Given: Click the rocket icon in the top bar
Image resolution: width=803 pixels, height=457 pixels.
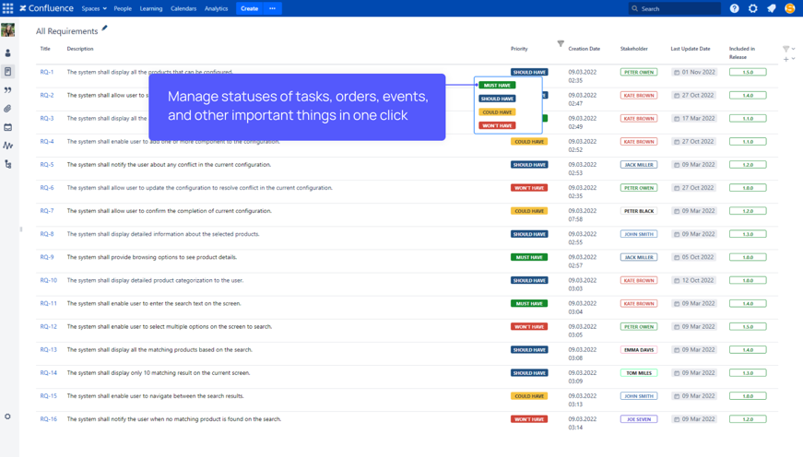Looking at the screenshot, I should coord(771,8).
